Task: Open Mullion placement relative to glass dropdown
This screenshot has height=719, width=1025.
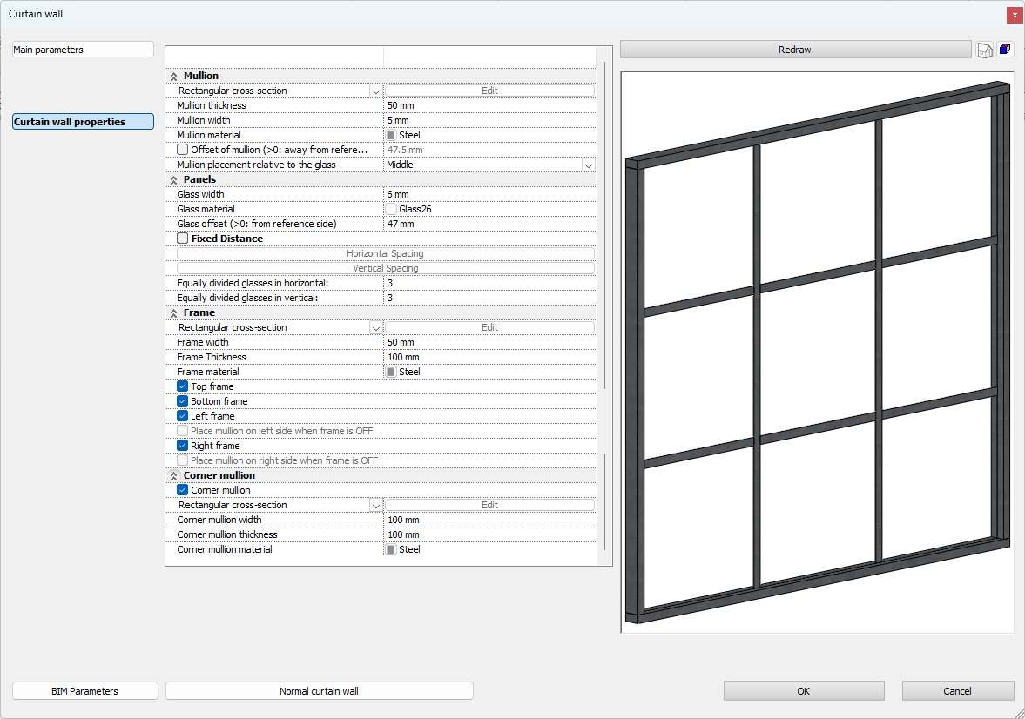Action: (588, 165)
